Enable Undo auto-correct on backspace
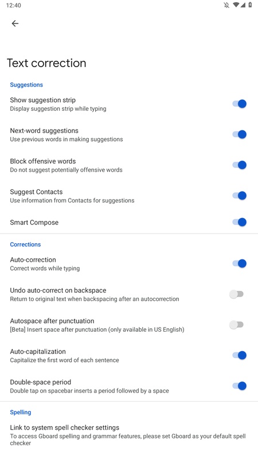 236,294
